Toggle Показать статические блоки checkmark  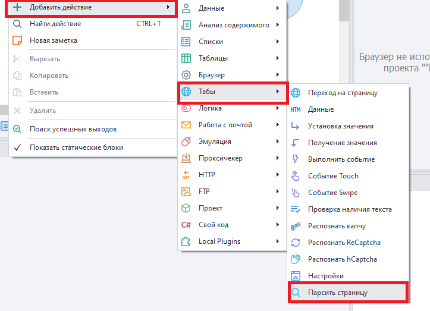click(x=17, y=147)
